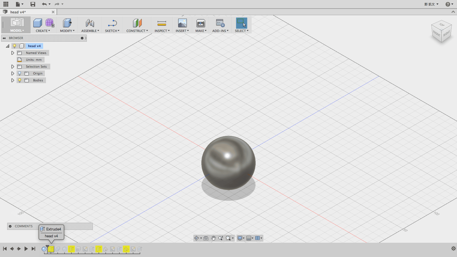Activate the Zoom magnifier tool

pyautogui.click(x=221, y=238)
